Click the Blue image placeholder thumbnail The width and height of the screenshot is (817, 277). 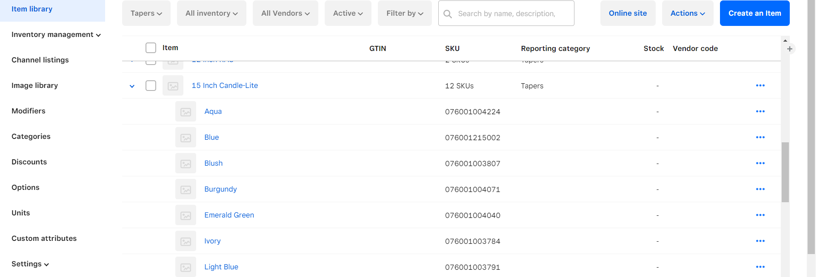pyautogui.click(x=186, y=138)
